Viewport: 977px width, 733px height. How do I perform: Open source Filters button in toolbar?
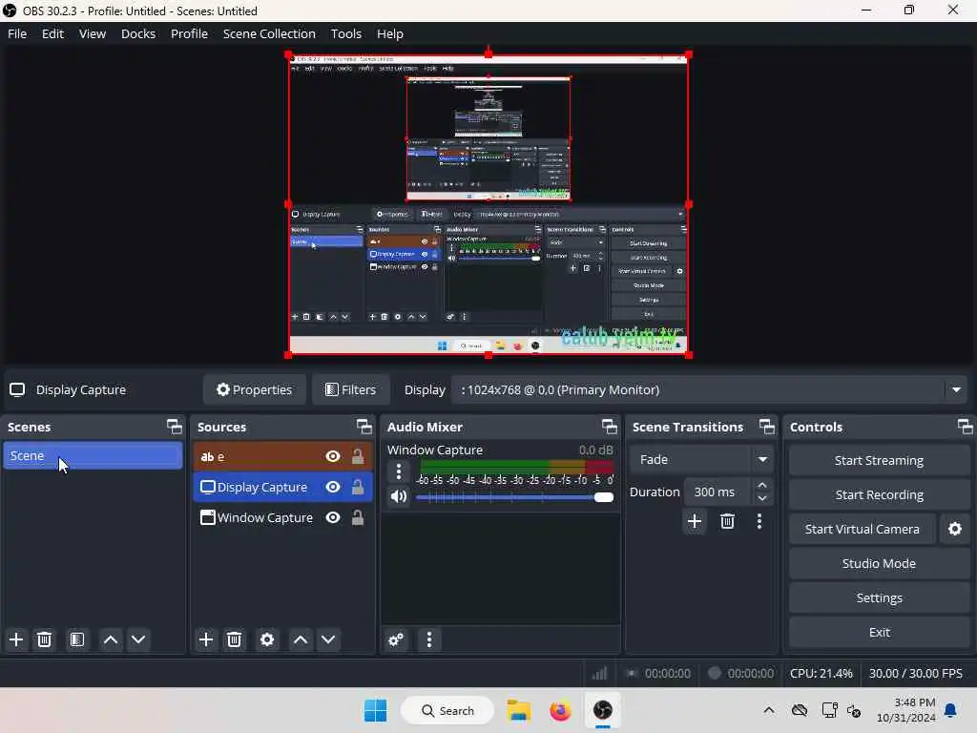351,390
